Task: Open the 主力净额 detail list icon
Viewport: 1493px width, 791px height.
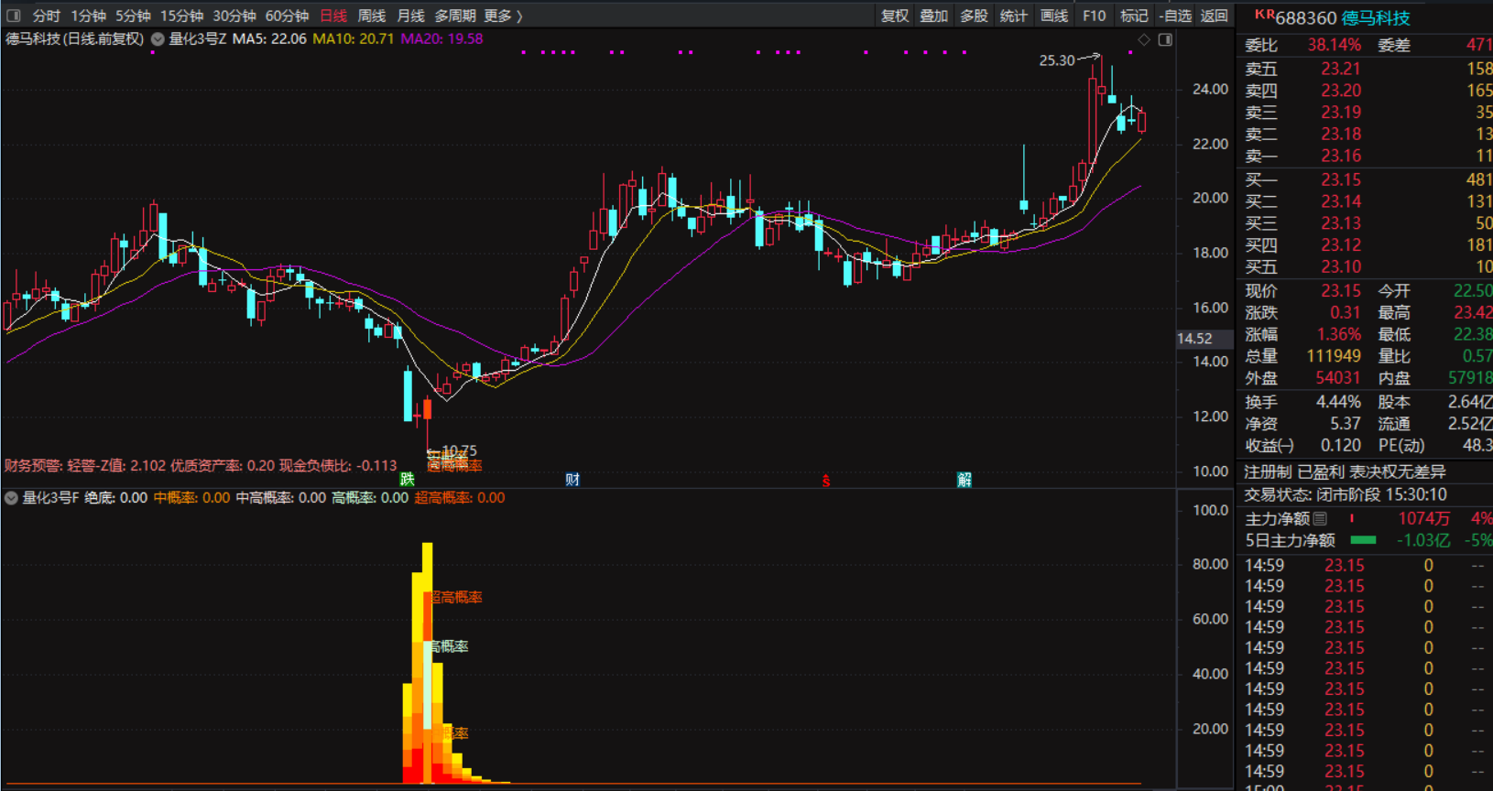Action: point(1320,518)
